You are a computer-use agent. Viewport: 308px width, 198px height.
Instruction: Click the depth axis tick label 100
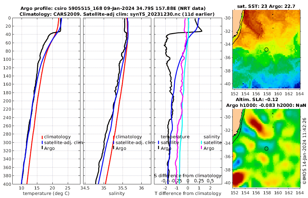[7, 59]
